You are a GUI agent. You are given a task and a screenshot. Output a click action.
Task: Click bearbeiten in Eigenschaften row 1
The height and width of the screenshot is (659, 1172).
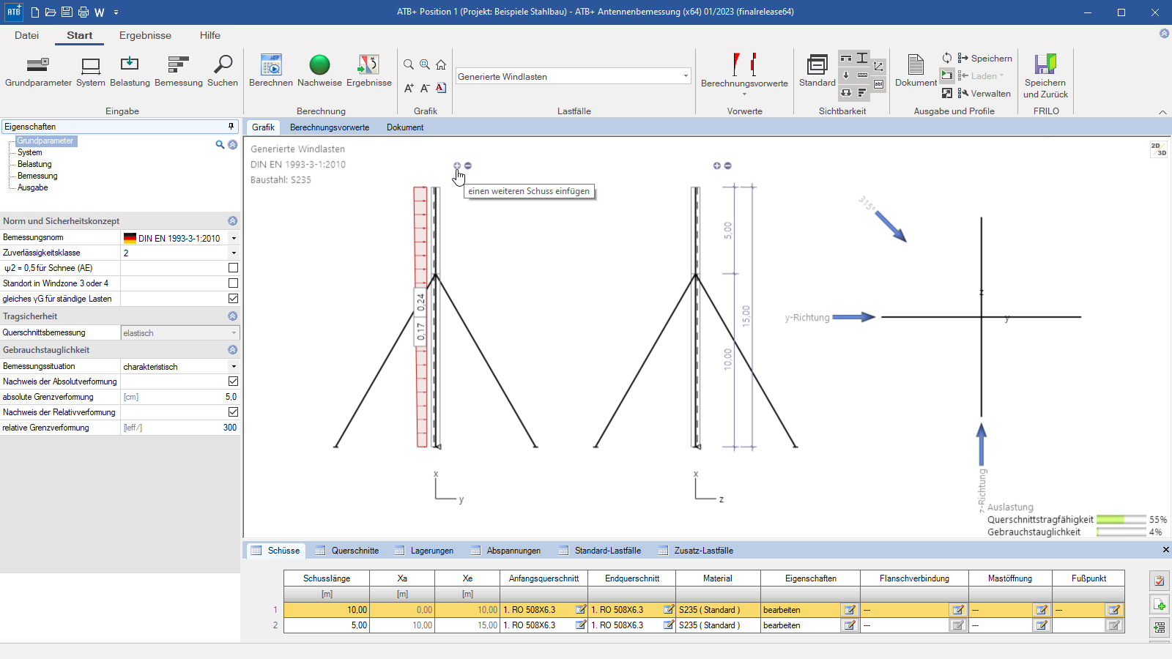782,610
